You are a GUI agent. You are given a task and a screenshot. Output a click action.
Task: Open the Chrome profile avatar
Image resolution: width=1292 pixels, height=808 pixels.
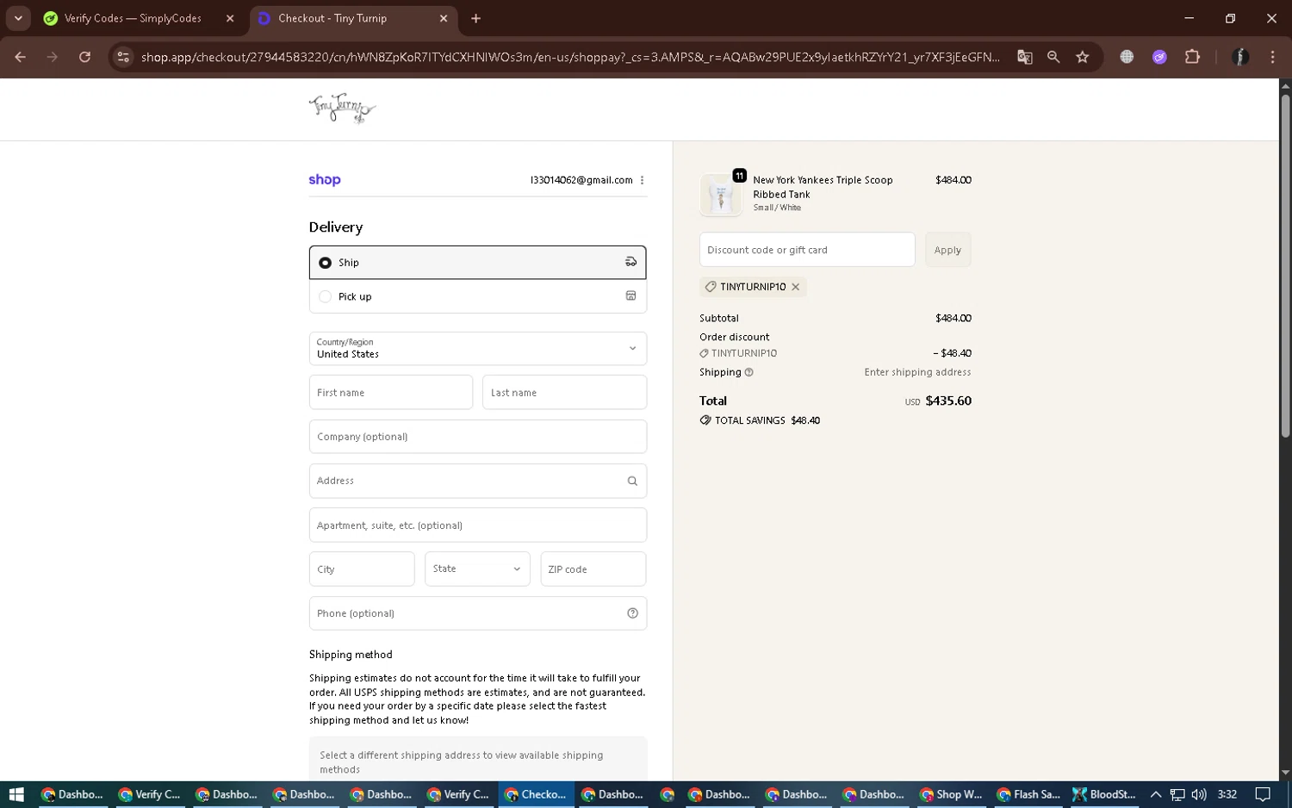[1240, 57]
